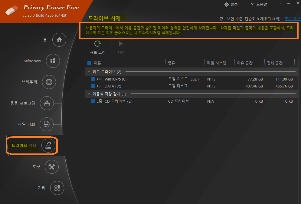This screenshot has height=204, width=301.
Task: Click the 로컬 디스크 (SSD) type cell
Action: [183, 79]
